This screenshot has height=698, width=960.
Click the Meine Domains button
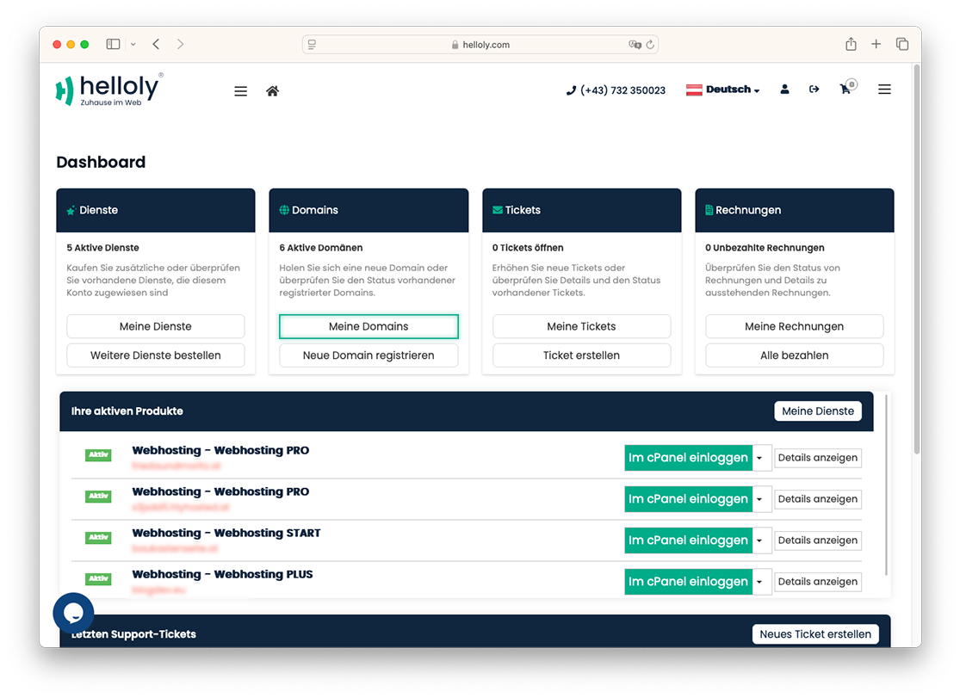(369, 326)
